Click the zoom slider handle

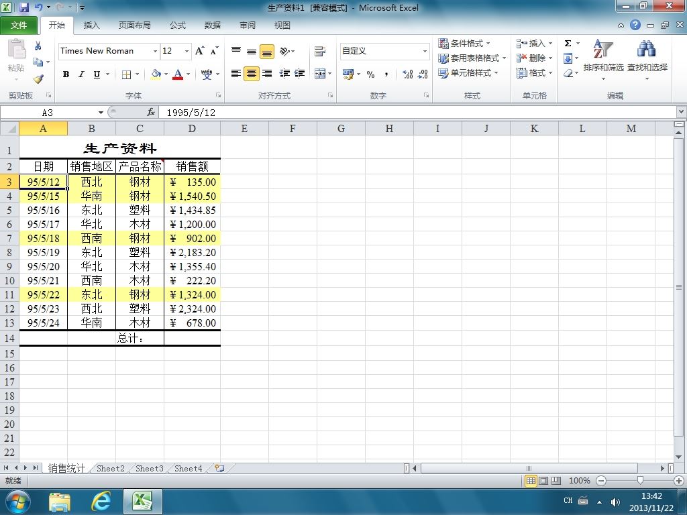640,480
